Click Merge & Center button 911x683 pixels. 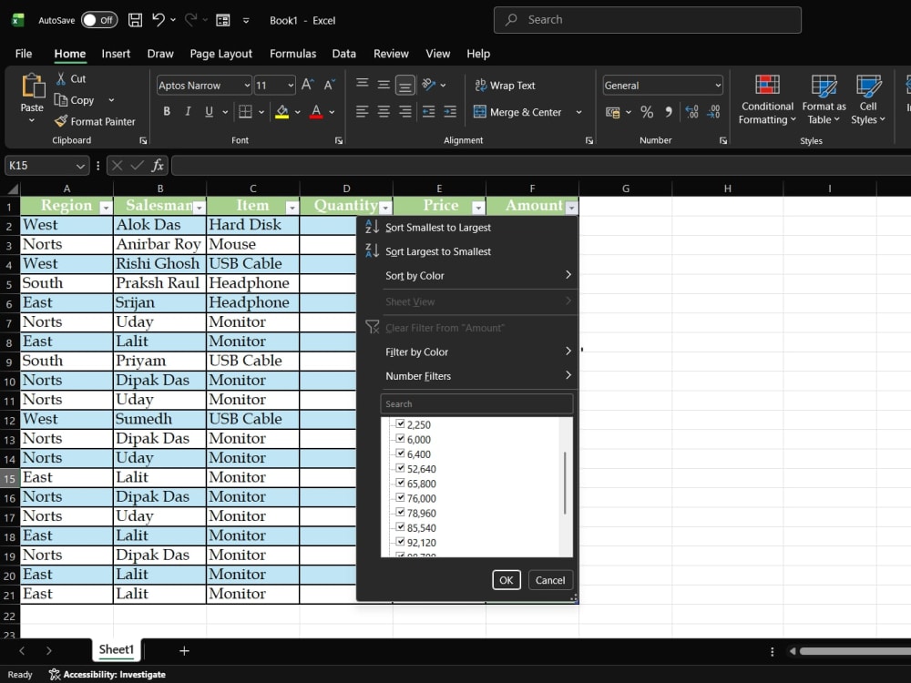coord(517,112)
